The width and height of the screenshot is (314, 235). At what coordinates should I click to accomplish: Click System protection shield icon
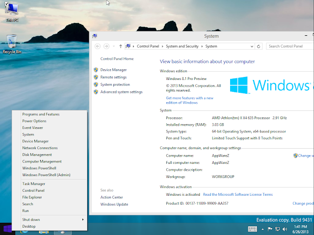coord(96,84)
